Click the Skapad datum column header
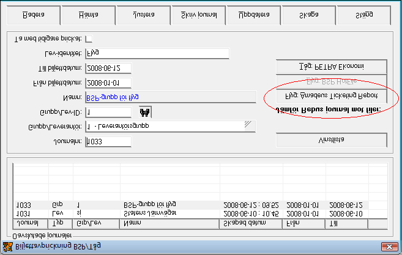Image resolution: width=402 pixels, height=255 pixels. coord(251,223)
